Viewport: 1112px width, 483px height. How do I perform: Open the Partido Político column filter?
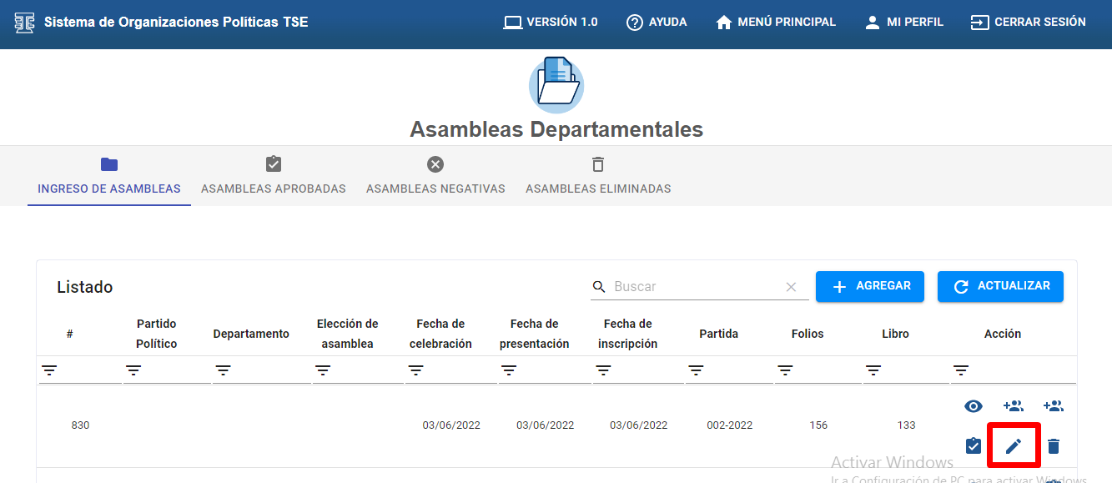(133, 370)
